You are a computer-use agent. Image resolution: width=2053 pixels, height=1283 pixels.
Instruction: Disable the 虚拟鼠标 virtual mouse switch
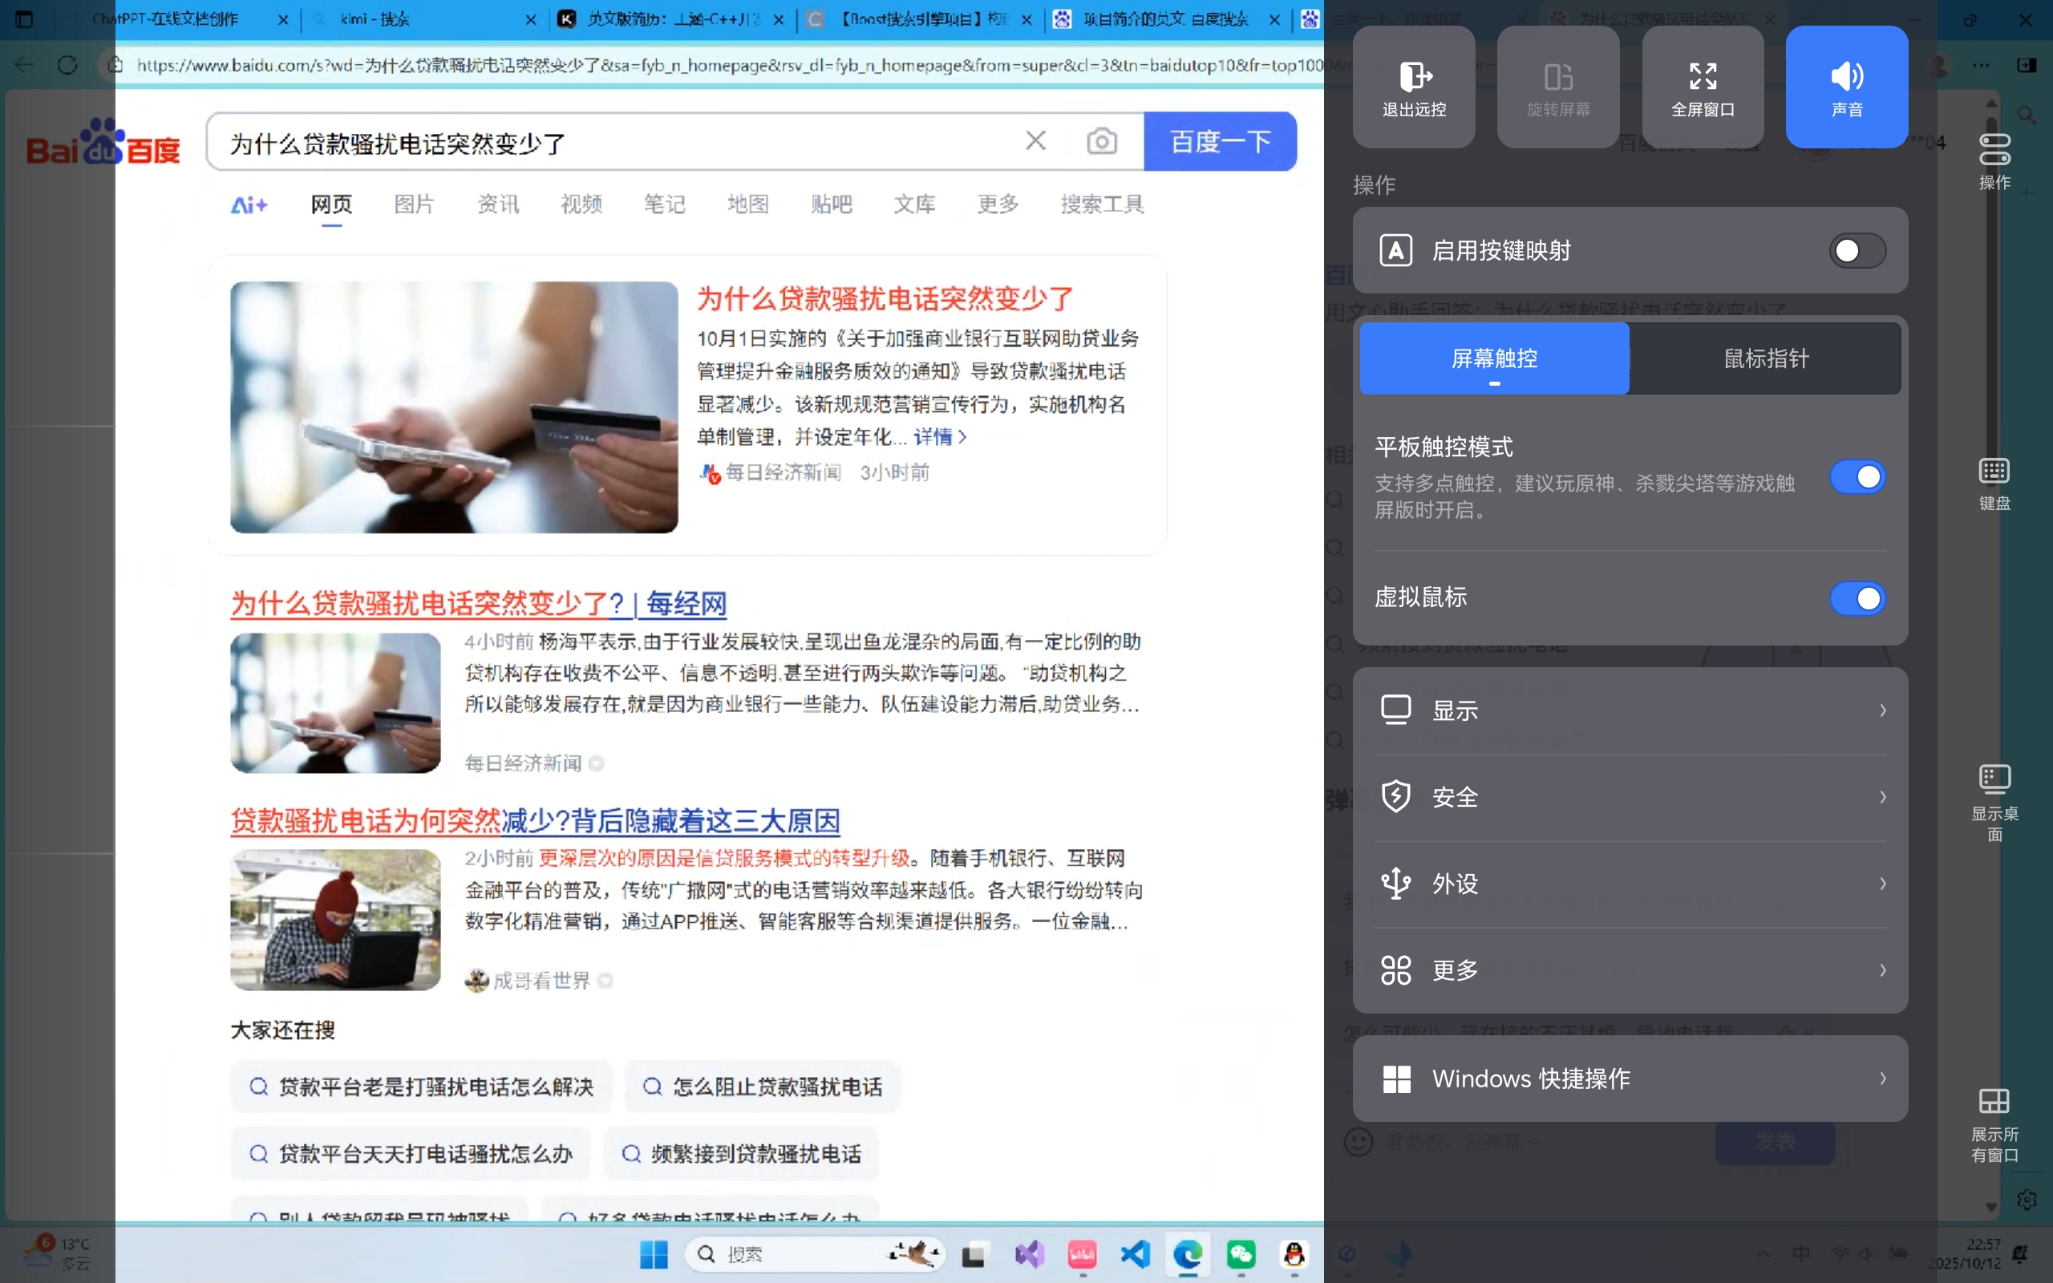click(1857, 598)
